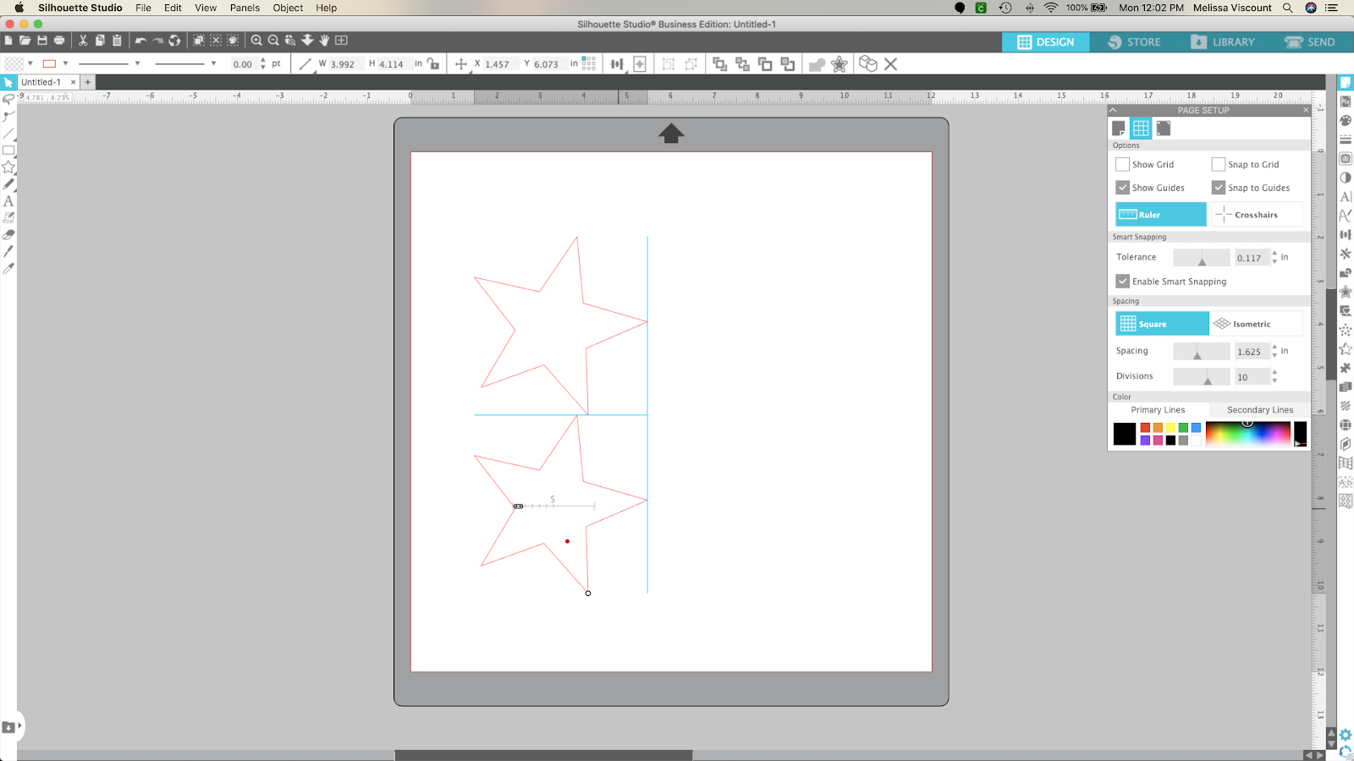
Task: Click inside the Spacing value field
Action: pyautogui.click(x=1251, y=351)
